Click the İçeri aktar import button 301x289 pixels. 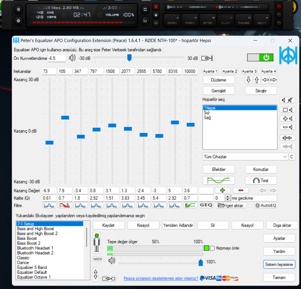click(x=231, y=205)
